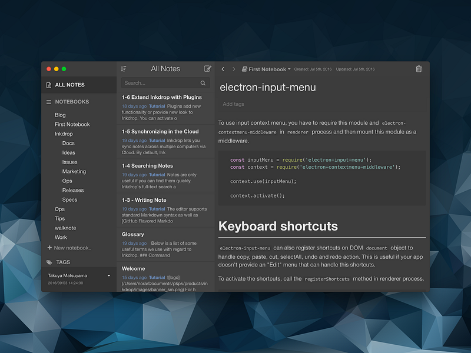Click the code block in the note
This screenshot has width=471, height=353.
tap(322, 178)
